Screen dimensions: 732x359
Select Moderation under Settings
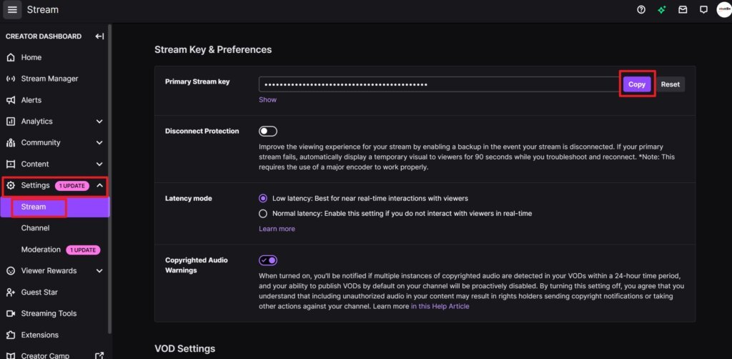41,250
